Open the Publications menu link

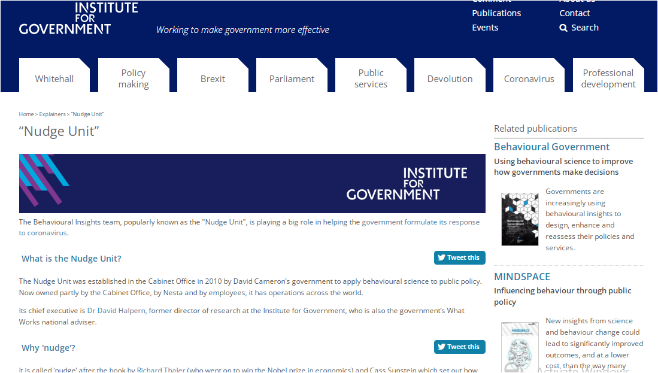(x=496, y=13)
